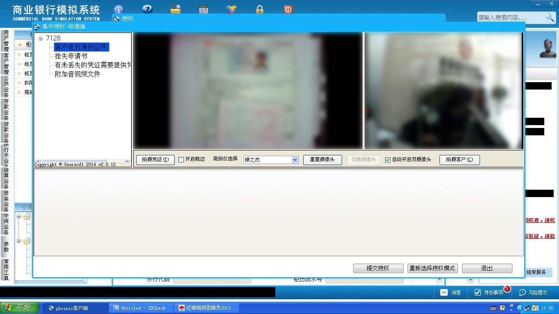This screenshot has width=559, height=314.
Task: Click the 拍摄客户(C) button
Action: 460,160
